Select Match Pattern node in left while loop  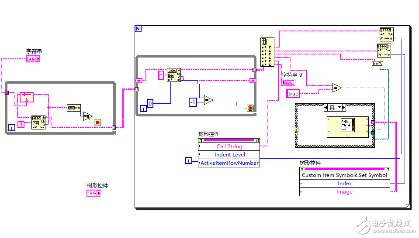pyautogui.click(x=38, y=122)
